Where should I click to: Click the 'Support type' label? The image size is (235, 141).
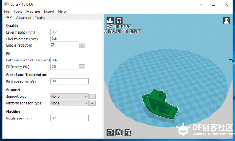(x=16, y=97)
